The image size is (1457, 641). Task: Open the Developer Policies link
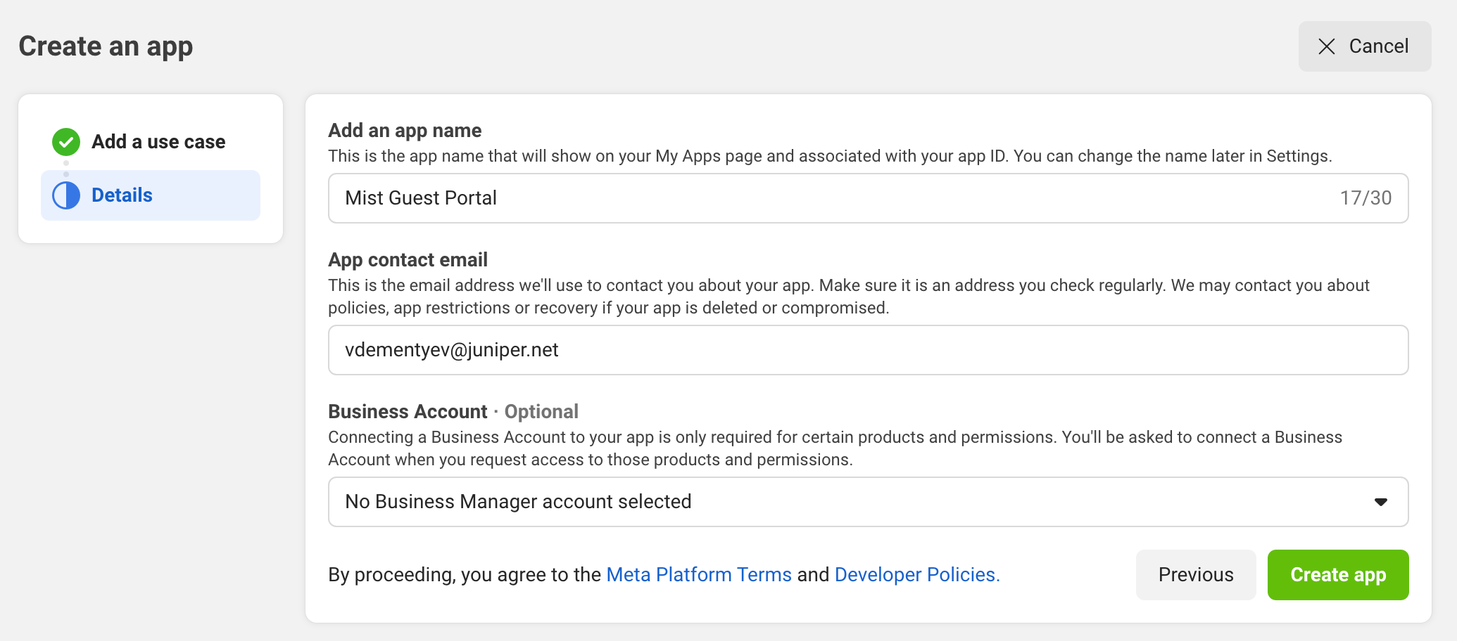click(916, 575)
